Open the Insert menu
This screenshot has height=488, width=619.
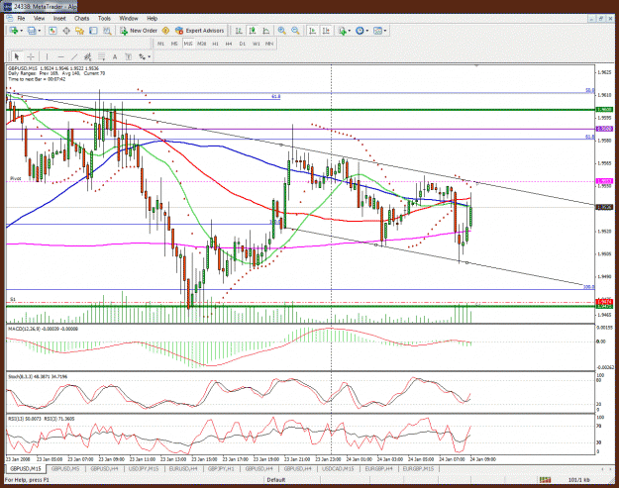pos(59,18)
